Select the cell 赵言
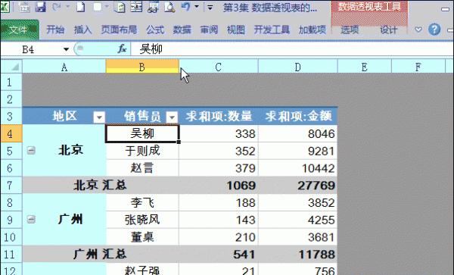 [x=142, y=167]
